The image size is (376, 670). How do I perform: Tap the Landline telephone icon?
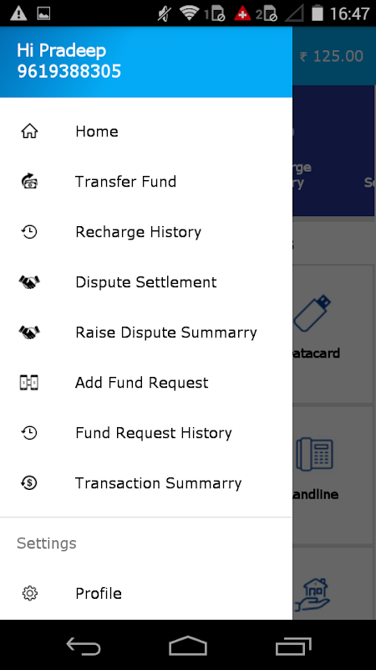[315, 454]
